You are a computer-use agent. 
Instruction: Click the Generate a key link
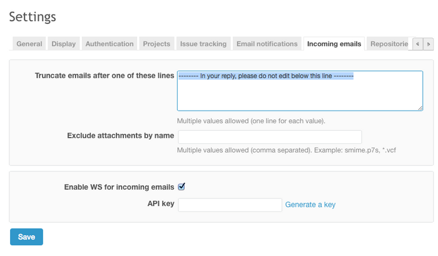click(x=310, y=205)
